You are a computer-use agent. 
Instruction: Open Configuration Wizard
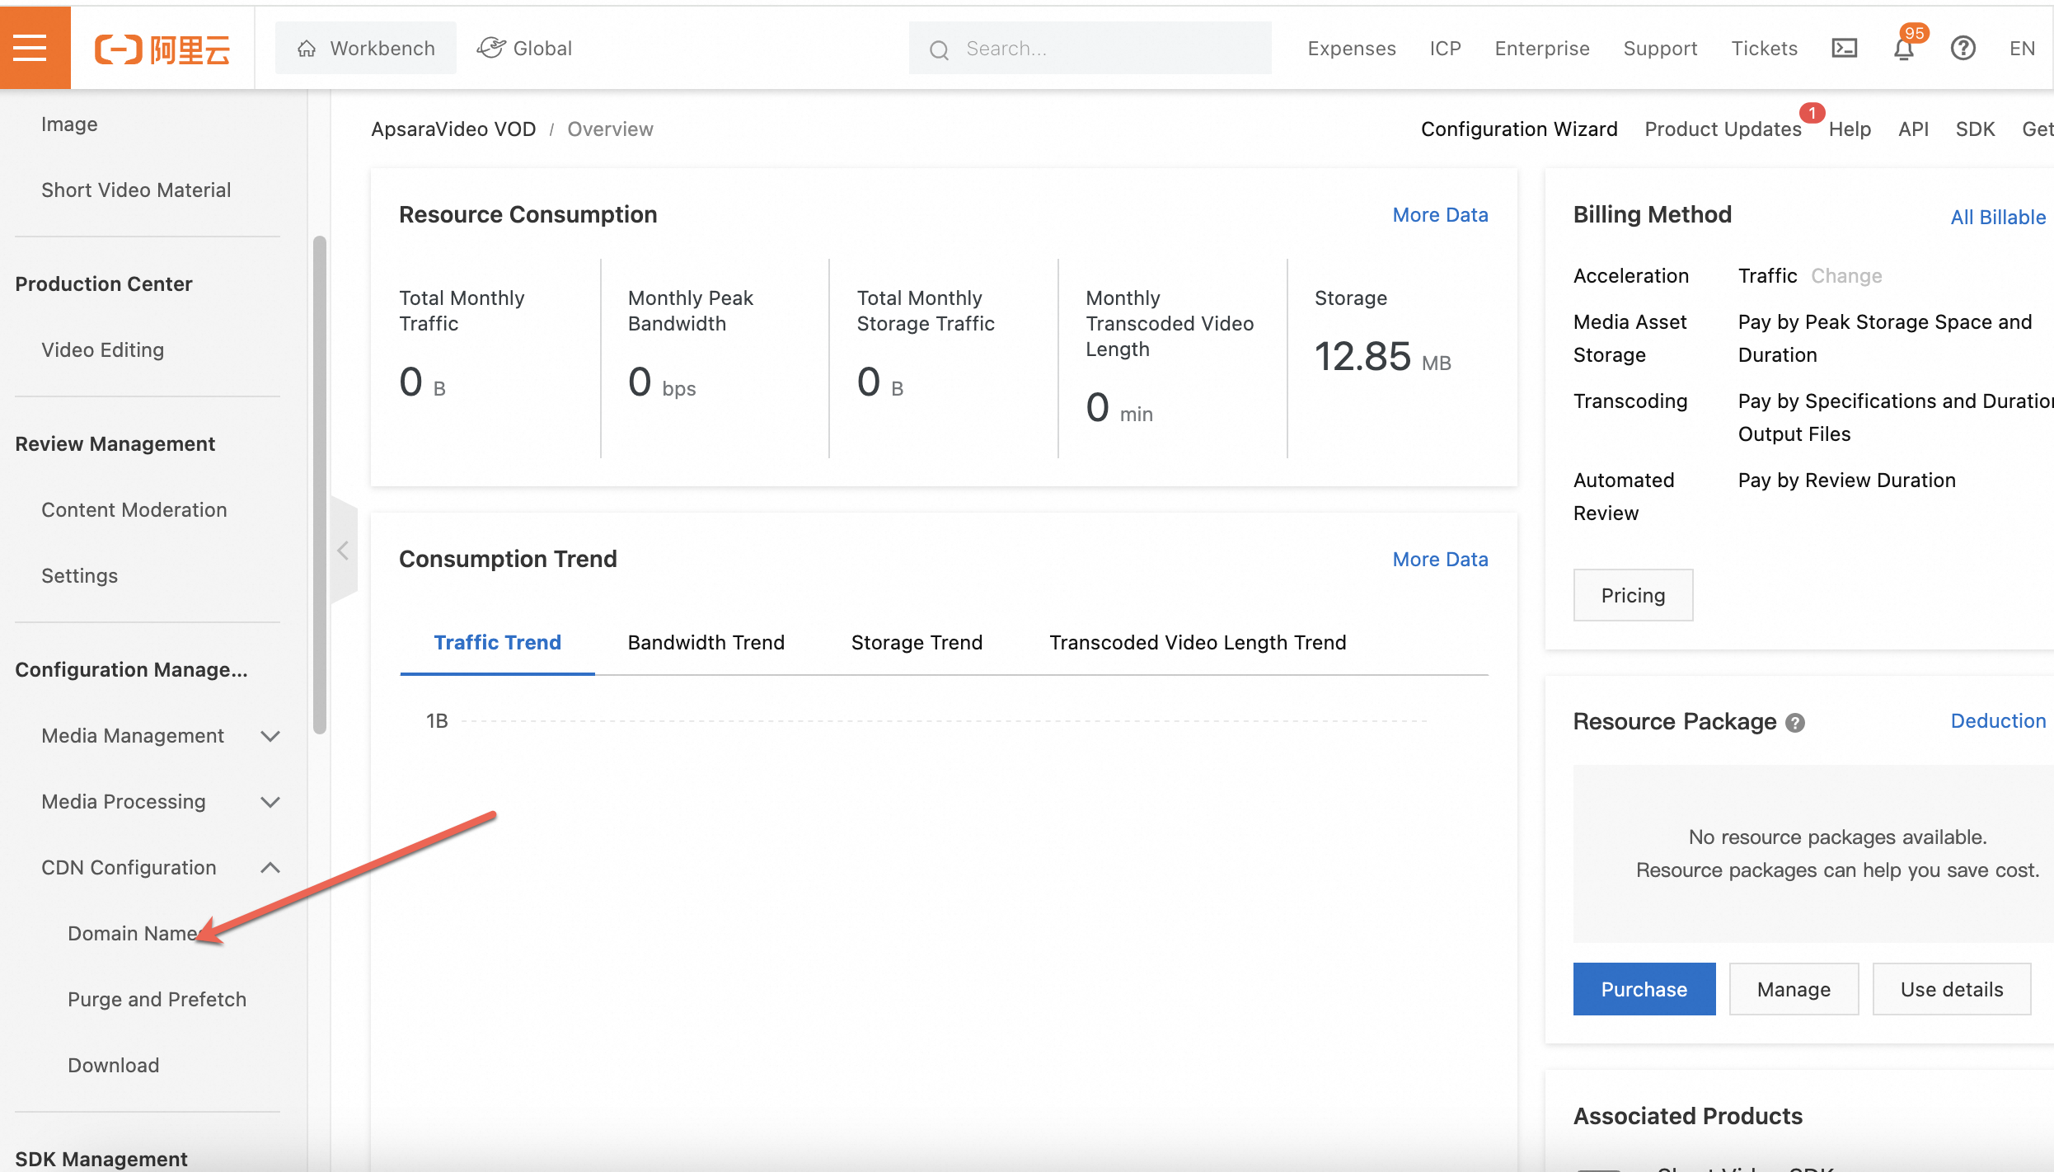pos(1519,129)
